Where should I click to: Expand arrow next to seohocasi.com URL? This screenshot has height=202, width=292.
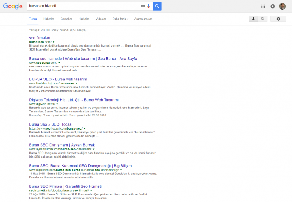click(84, 128)
